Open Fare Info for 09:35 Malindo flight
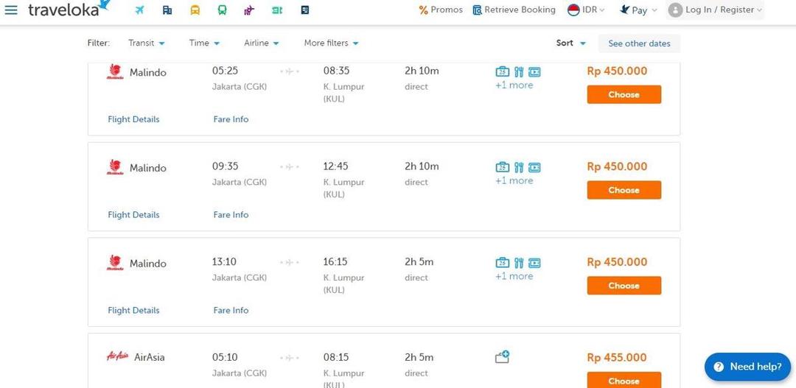The height and width of the screenshot is (388, 796). pos(231,214)
